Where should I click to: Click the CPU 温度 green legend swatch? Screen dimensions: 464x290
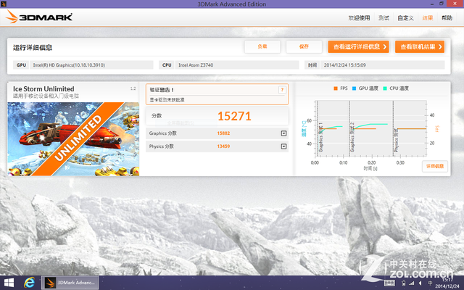[385, 88]
